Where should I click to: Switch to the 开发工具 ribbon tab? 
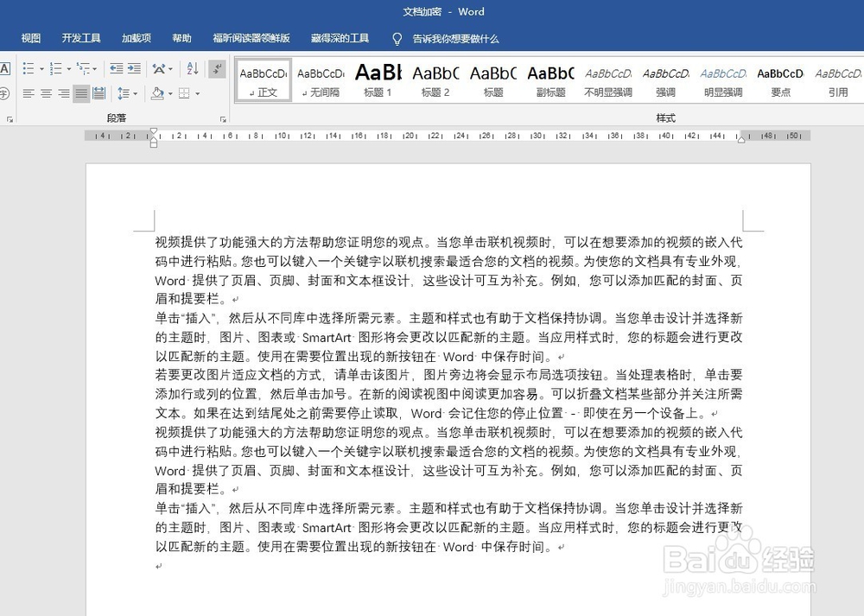(x=81, y=38)
